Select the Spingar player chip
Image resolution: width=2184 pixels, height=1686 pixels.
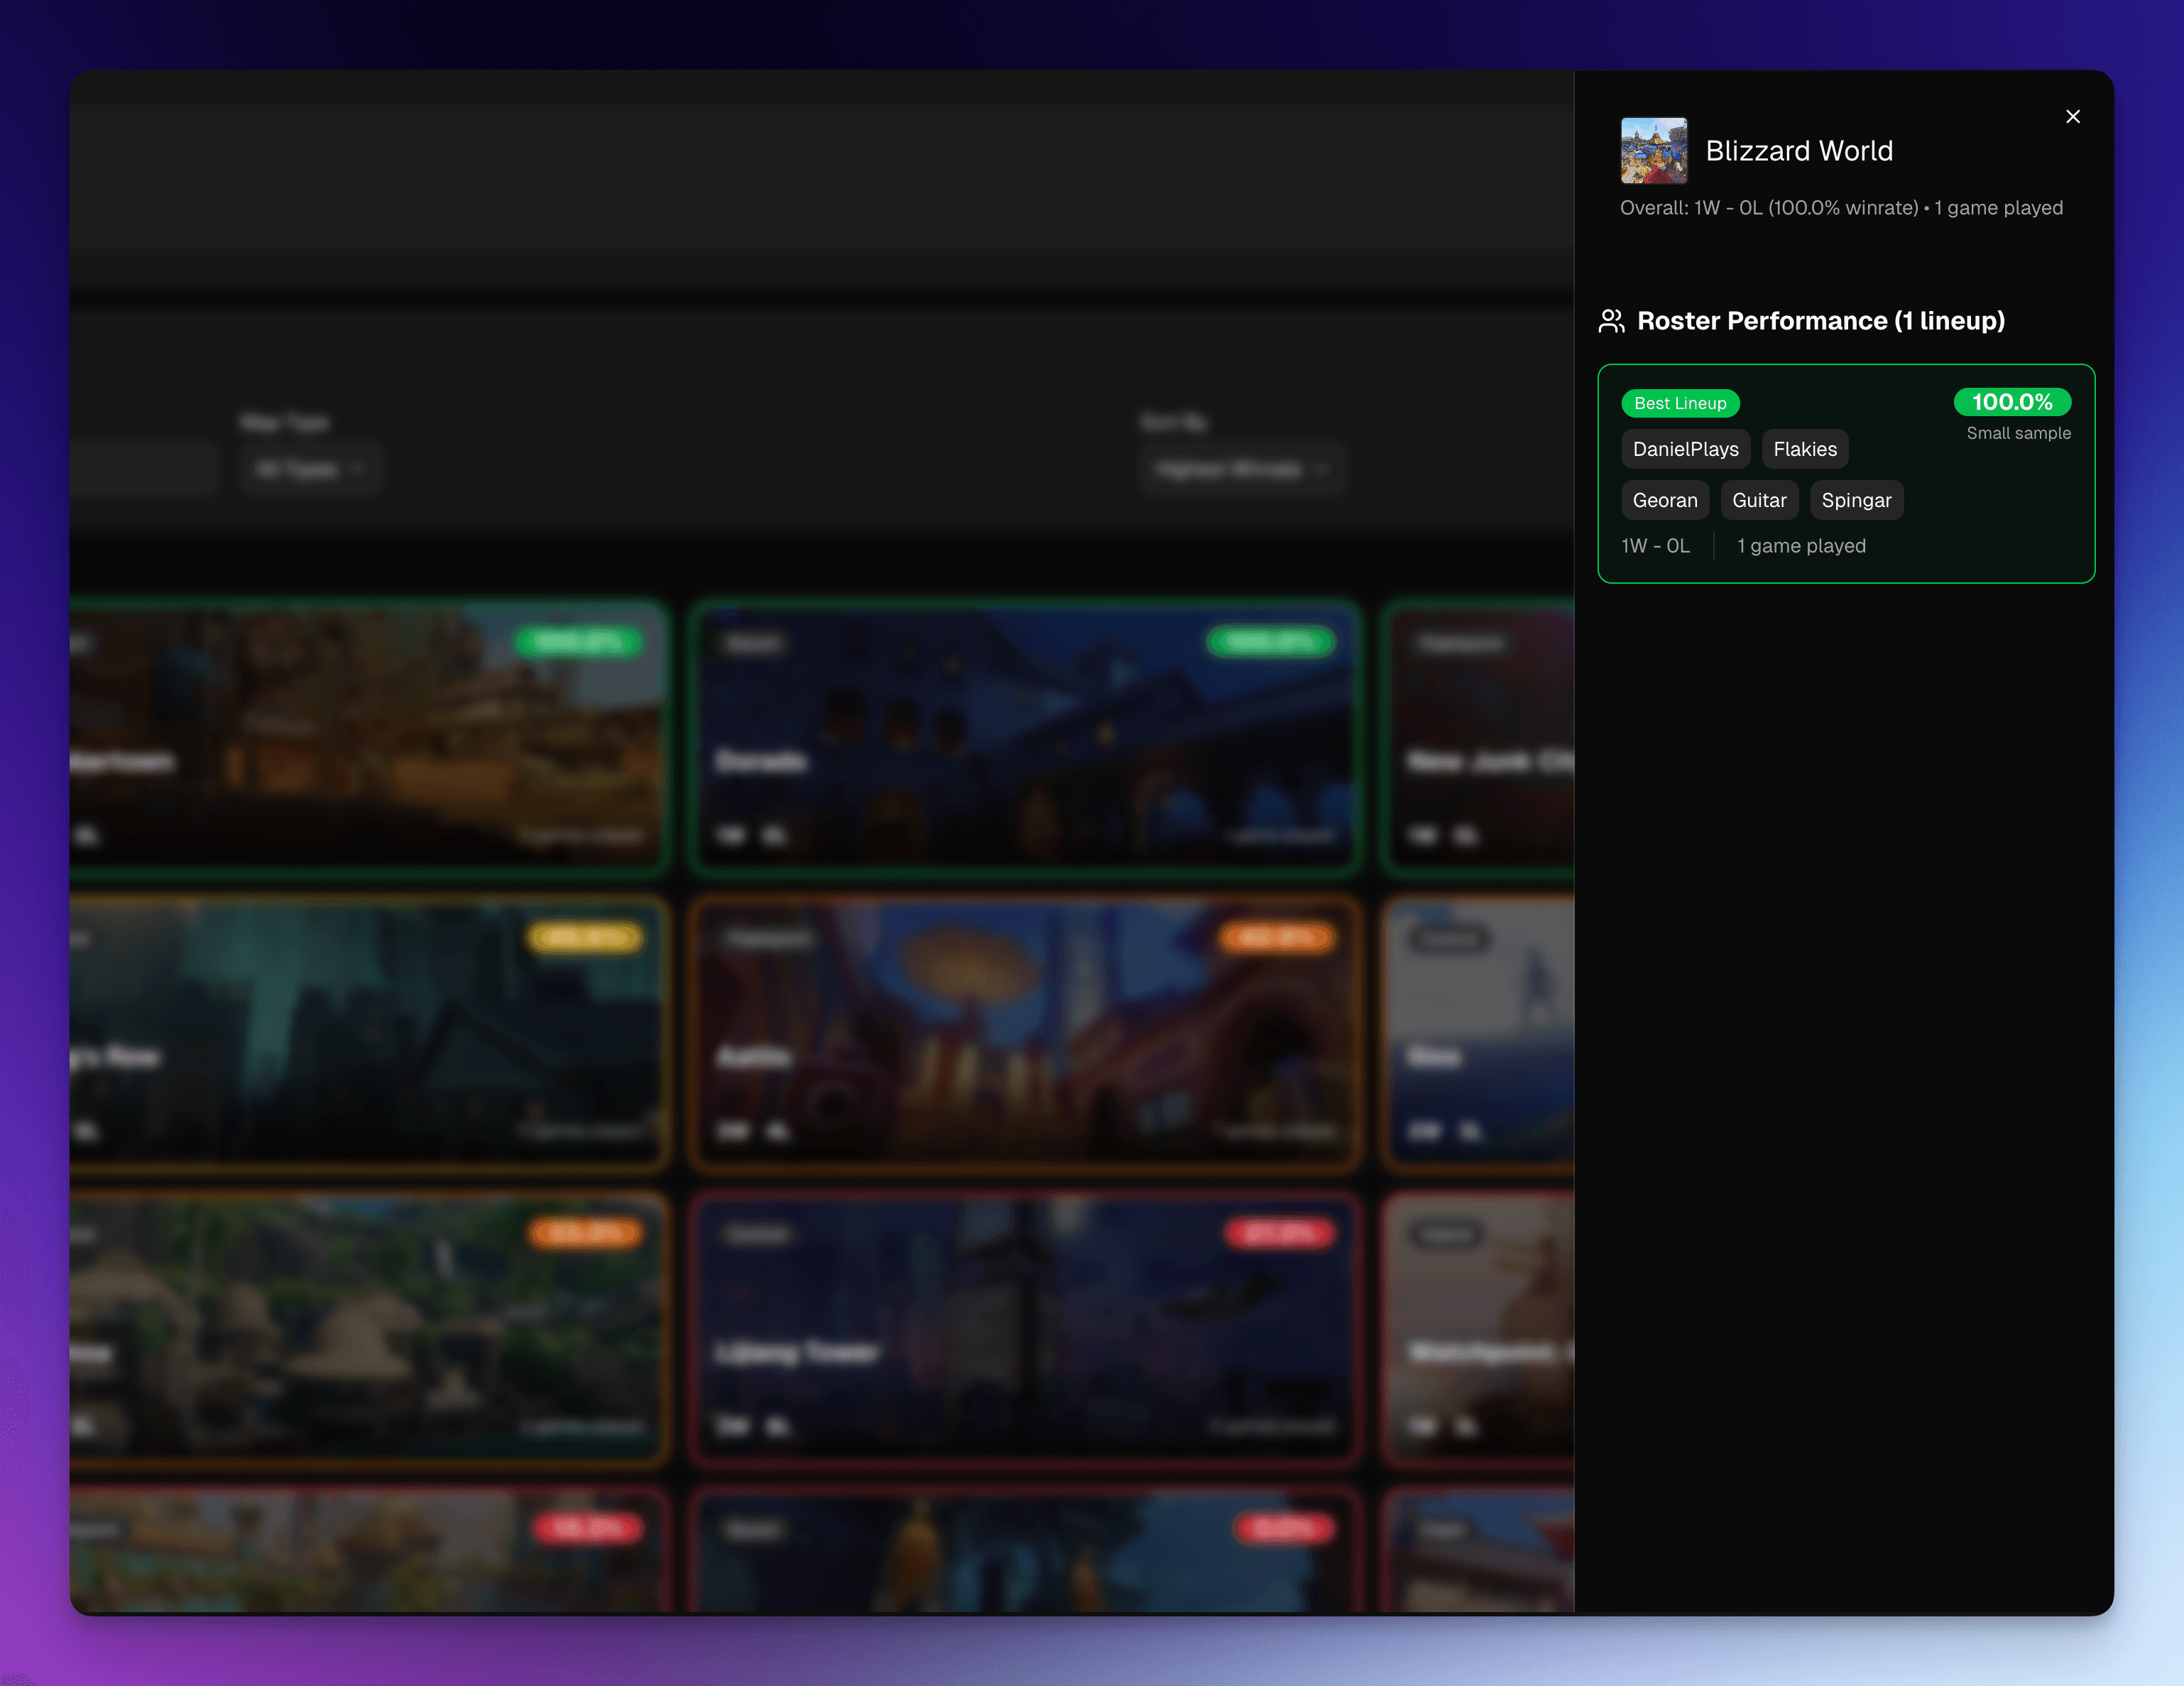(1856, 500)
